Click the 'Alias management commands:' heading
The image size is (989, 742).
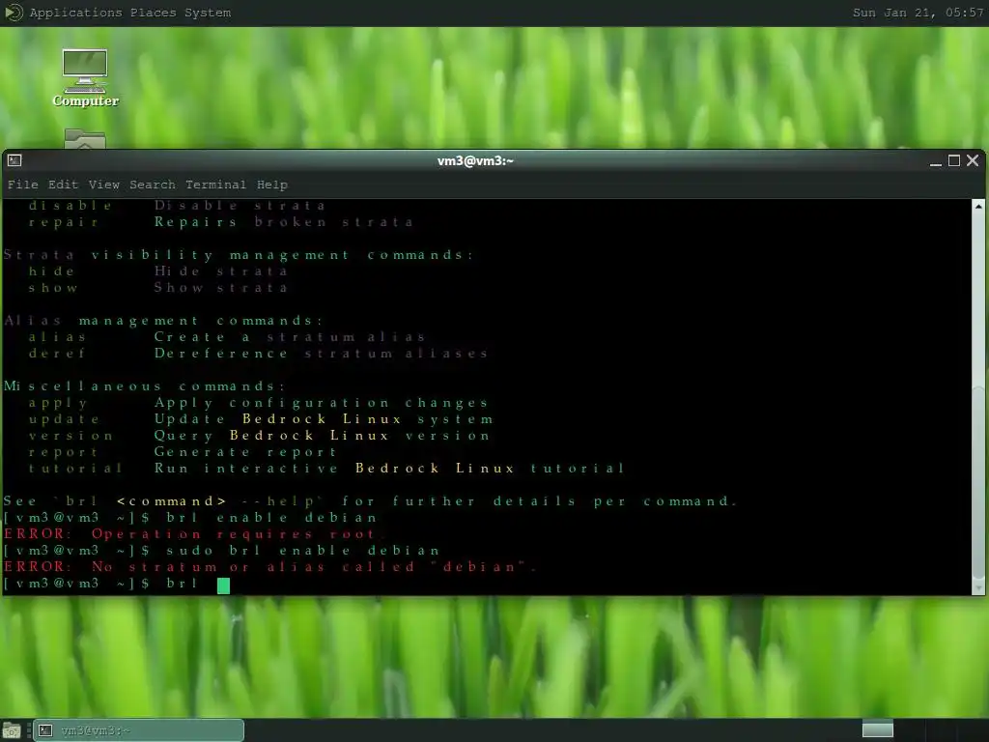click(163, 321)
